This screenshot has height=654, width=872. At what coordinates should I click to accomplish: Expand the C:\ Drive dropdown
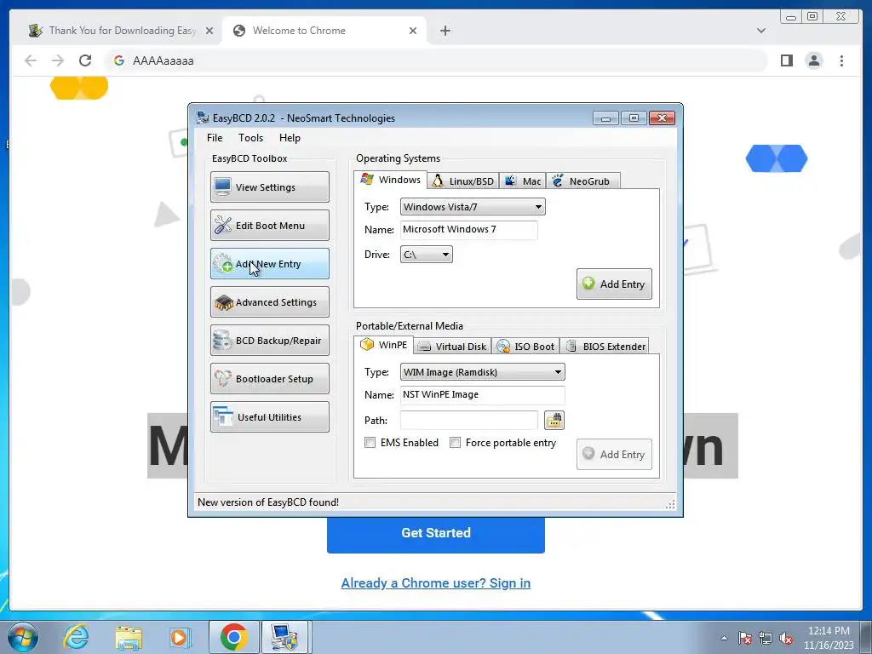tap(427, 255)
